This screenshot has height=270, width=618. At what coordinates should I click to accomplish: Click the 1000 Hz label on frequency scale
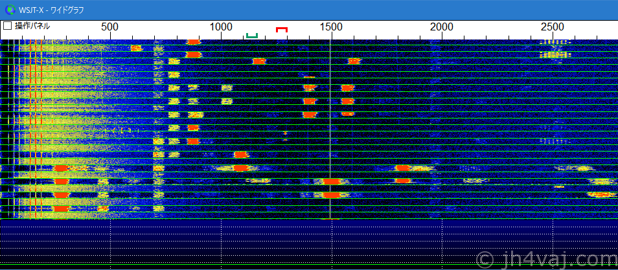tap(221, 27)
